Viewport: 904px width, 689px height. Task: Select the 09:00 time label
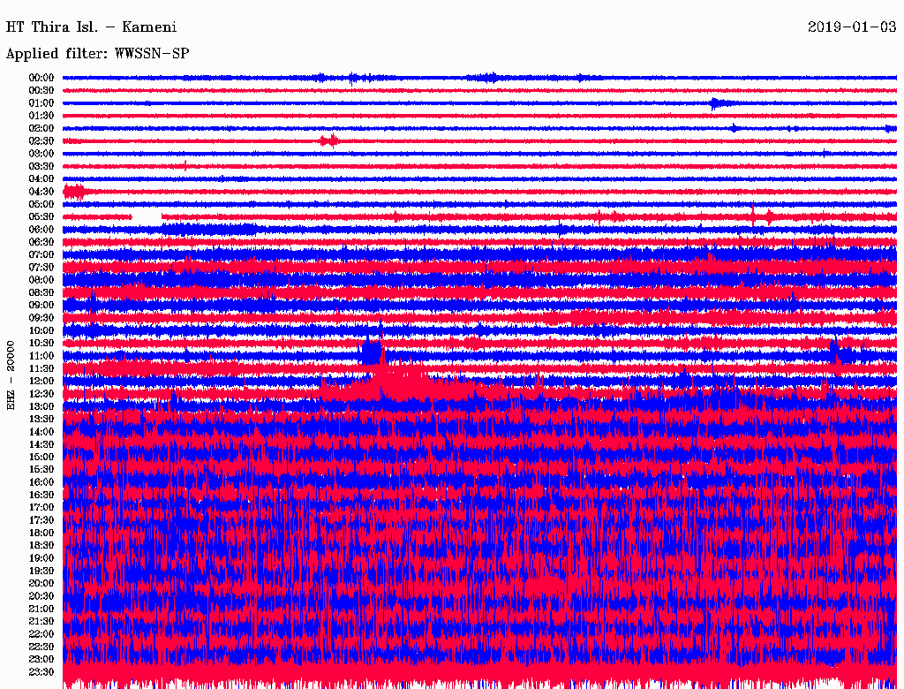[41, 306]
